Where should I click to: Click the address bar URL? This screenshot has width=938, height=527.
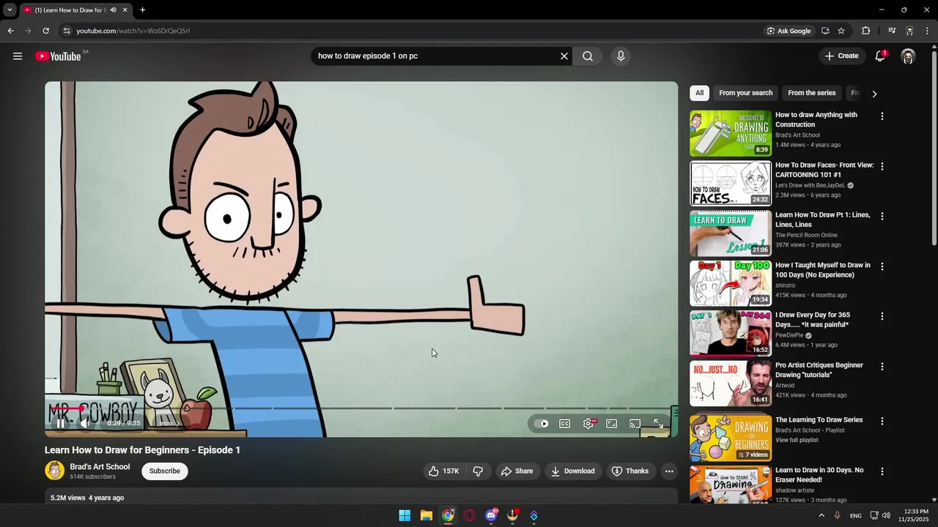click(x=133, y=31)
